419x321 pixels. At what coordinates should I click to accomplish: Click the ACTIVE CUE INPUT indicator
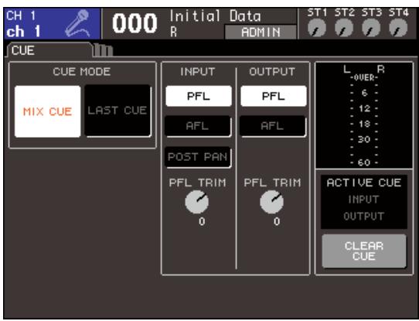[363, 200]
